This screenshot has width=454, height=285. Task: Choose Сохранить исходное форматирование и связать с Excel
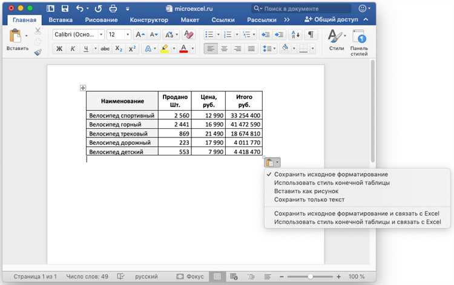[358, 214]
